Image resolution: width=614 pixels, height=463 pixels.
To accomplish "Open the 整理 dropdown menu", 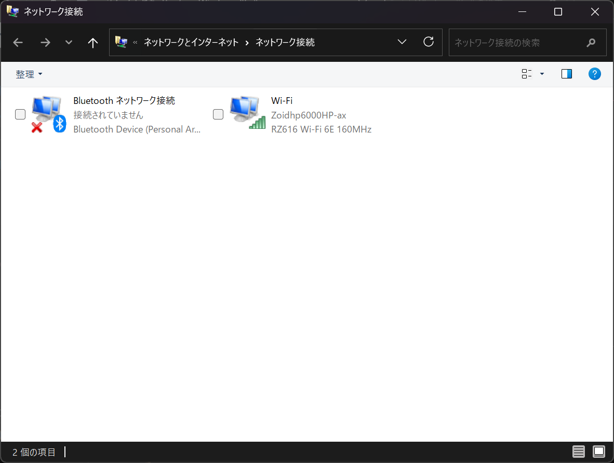I will (29, 74).
